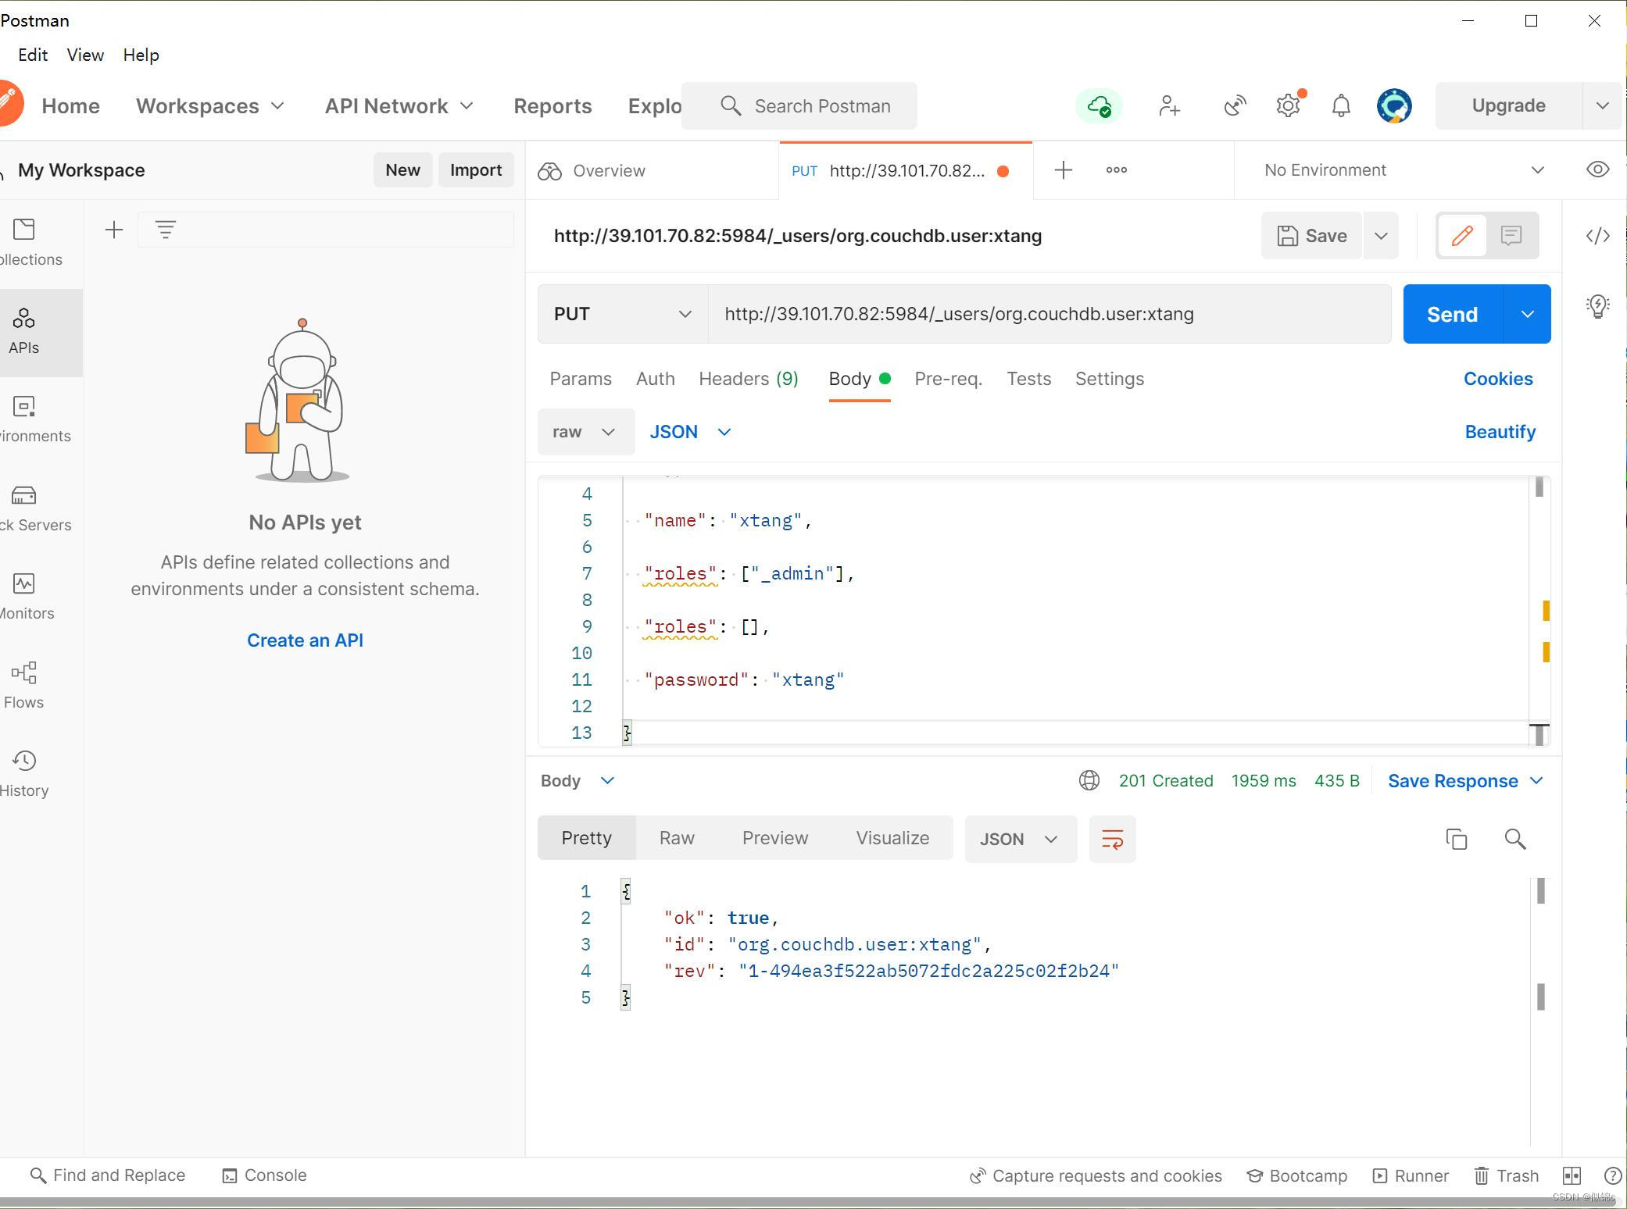This screenshot has width=1627, height=1209.
Task: Expand the raw body type dropdown
Action: coord(585,432)
